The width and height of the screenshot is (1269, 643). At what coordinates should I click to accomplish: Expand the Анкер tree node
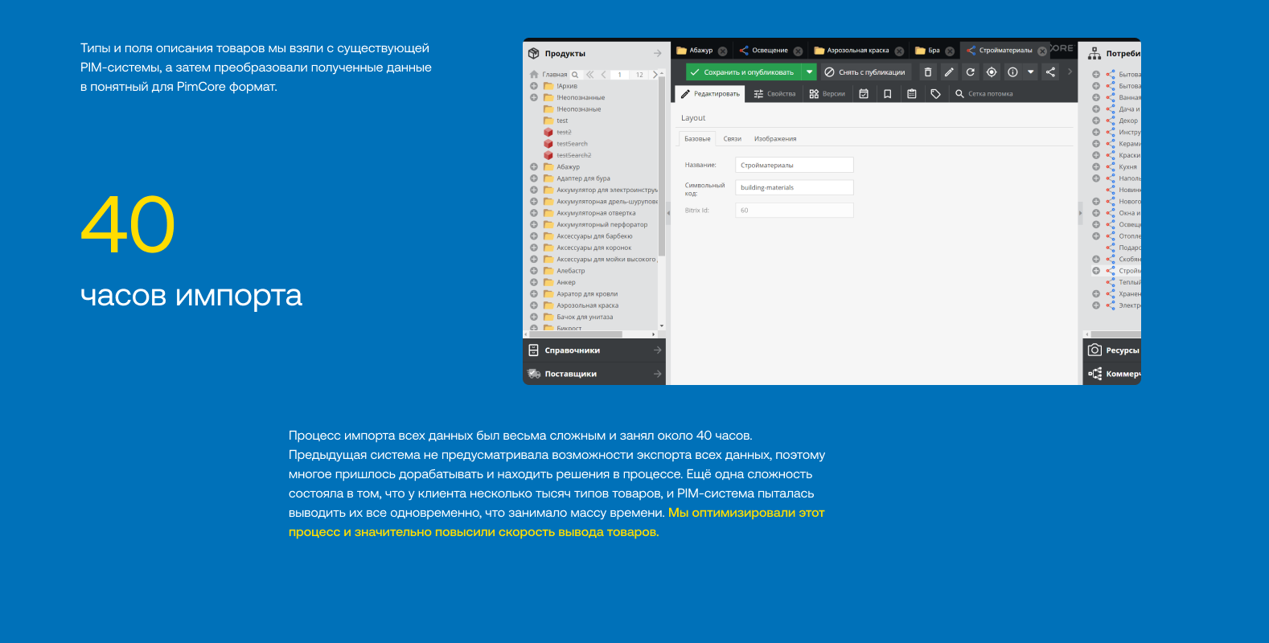point(534,283)
